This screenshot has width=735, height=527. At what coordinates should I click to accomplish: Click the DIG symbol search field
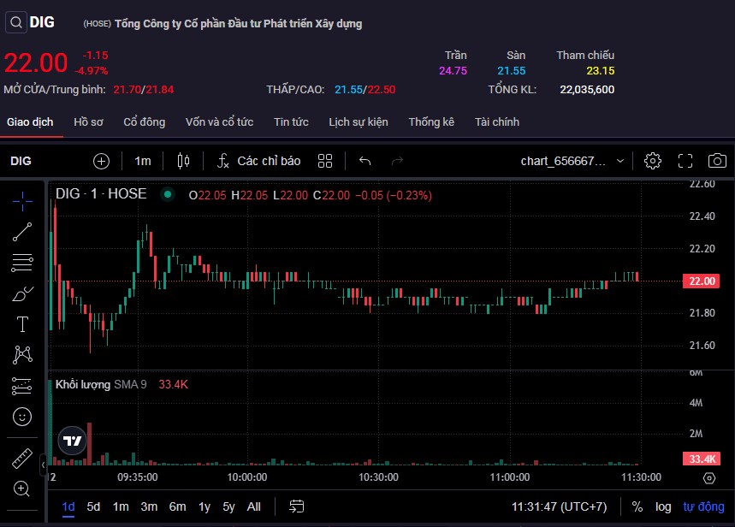30,23
